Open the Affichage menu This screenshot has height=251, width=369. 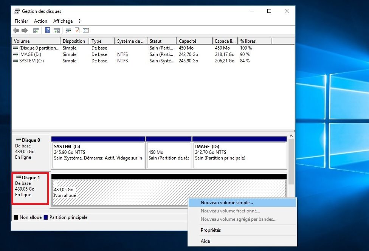63,21
